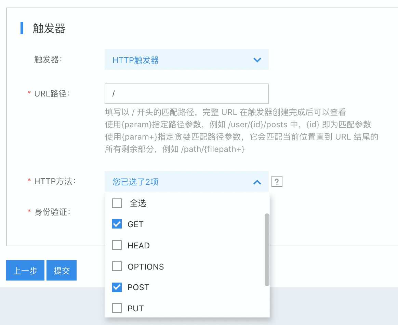
Task: Collapse the 您已选了2项 methods dropdown
Action: click(x=186, y=182)
